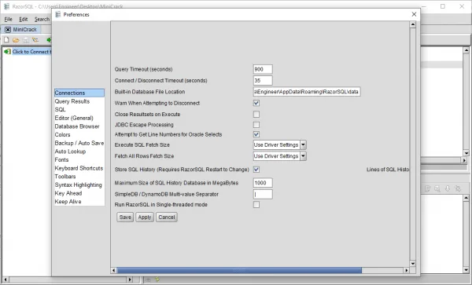Click the Preferences horizontal scrollbar thumb
The image size is (472, 285).
[239, 270]
